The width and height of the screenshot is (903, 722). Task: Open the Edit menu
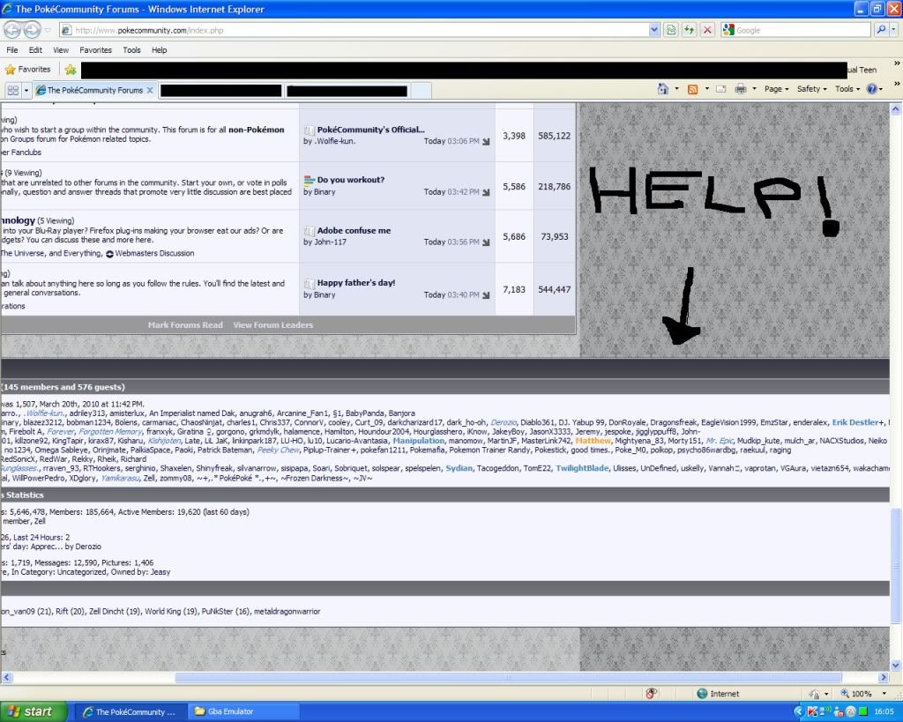[x=35, y=50]
